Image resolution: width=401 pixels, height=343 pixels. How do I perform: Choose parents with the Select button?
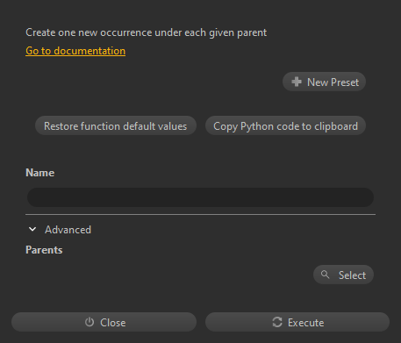pyautogui.click(x=343, y=275)
